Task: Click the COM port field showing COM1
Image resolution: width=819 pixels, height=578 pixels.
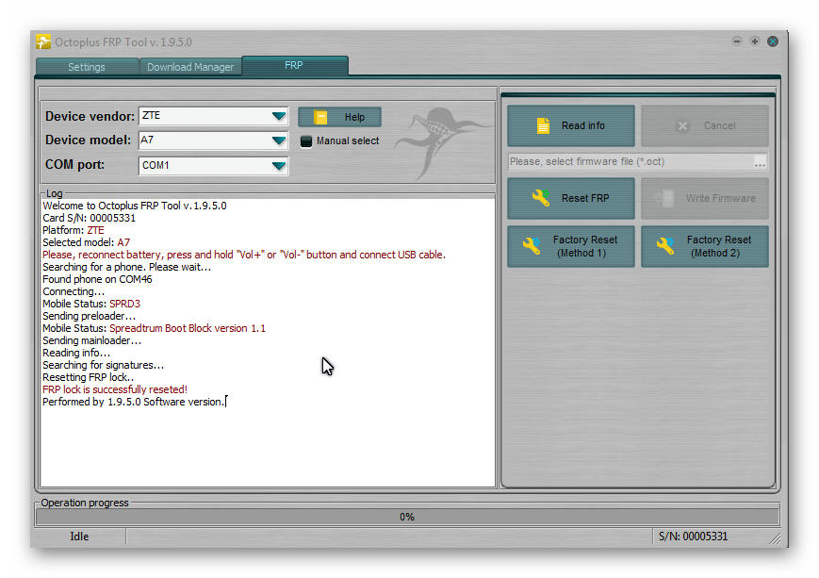Action: (213, 166)
